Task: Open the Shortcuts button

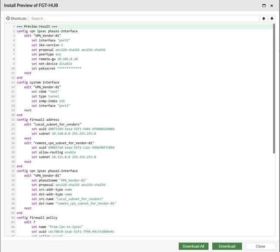Action: [16, 19]
